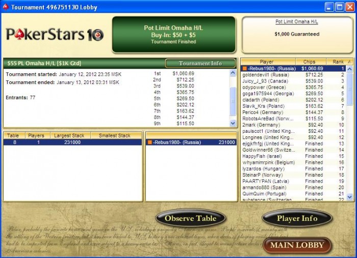Click the 9th place prize $115.50
This screenshot has width=357, height=258.
(185, 124)
